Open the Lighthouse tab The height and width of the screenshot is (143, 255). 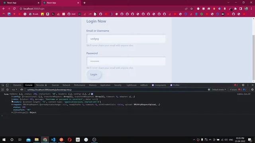pyautogui.click(x=131, y=85)
